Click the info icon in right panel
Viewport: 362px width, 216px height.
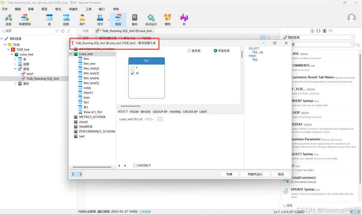click(x=312, y=31)
